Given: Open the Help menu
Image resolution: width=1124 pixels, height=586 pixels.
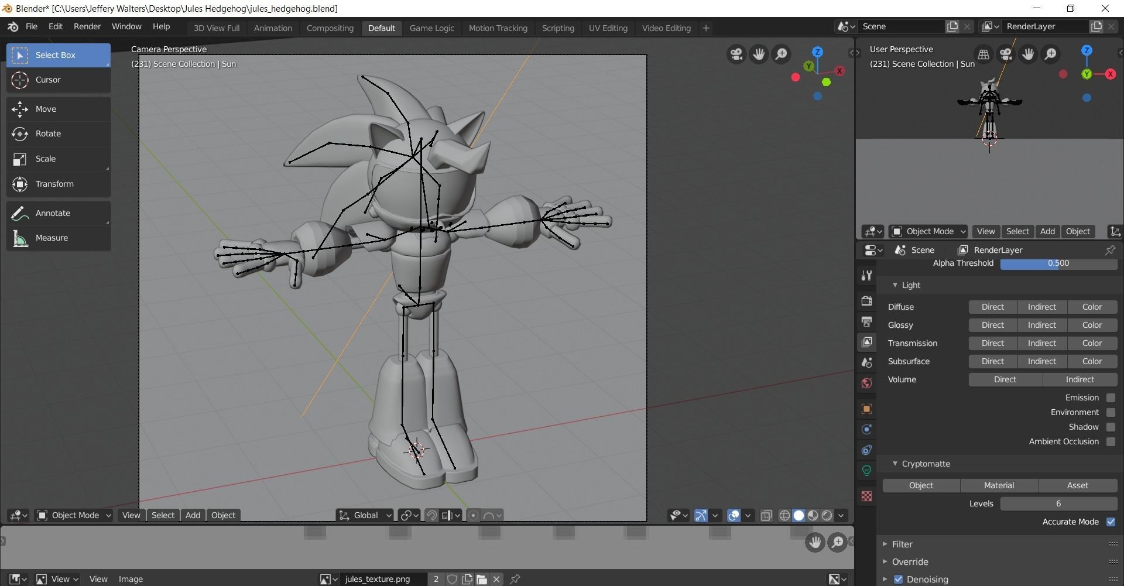Looking at the screenshot, I should click(x=161, y=26).
